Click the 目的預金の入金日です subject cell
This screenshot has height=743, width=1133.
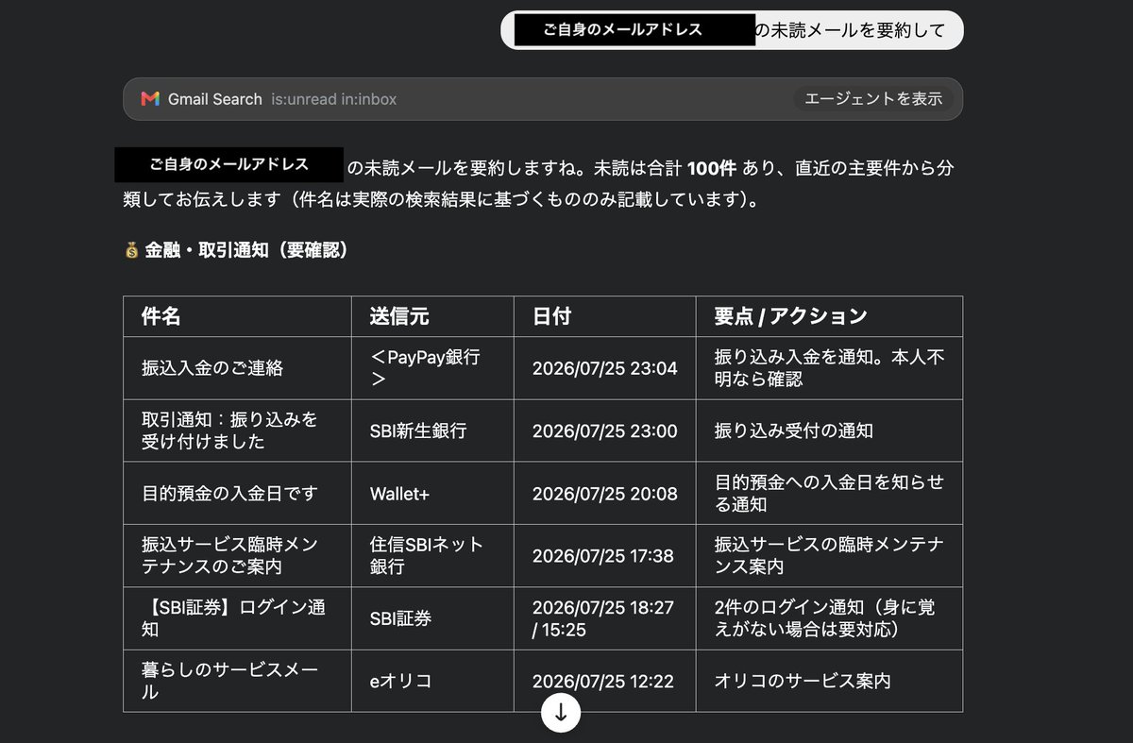click(x=237, y=493)
